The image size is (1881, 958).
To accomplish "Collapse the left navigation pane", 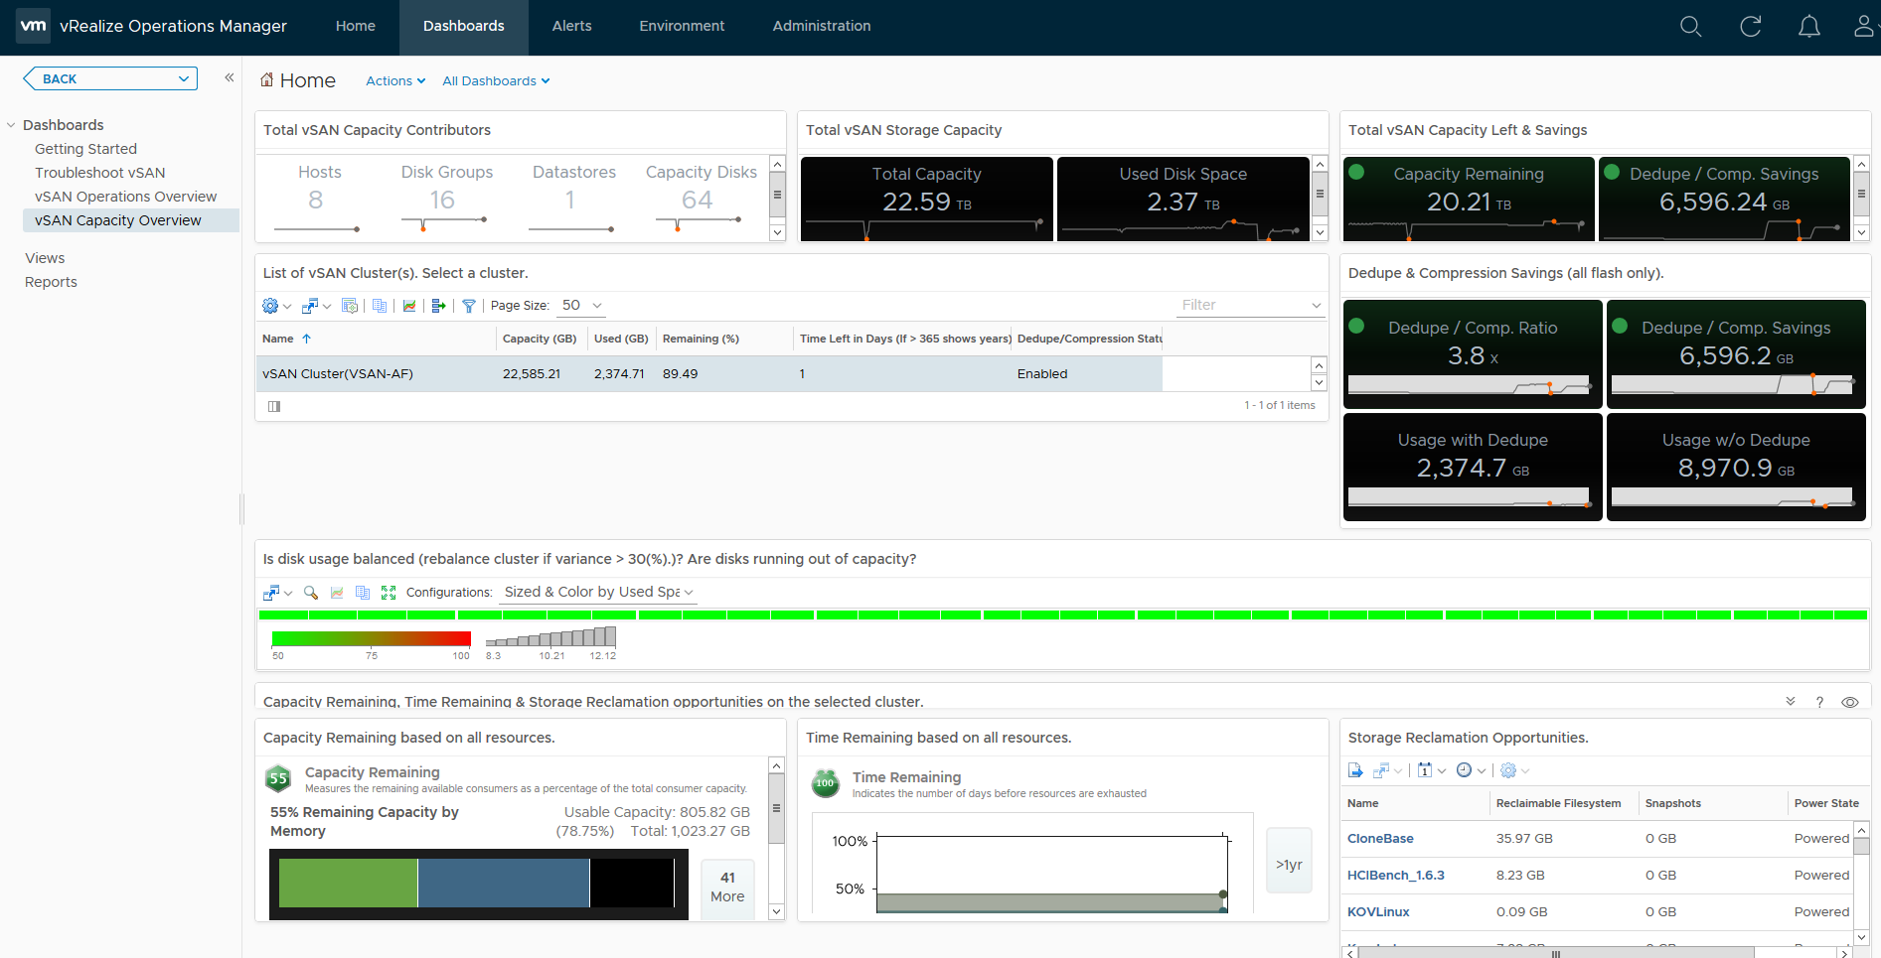I will click(x=229, y=77).
